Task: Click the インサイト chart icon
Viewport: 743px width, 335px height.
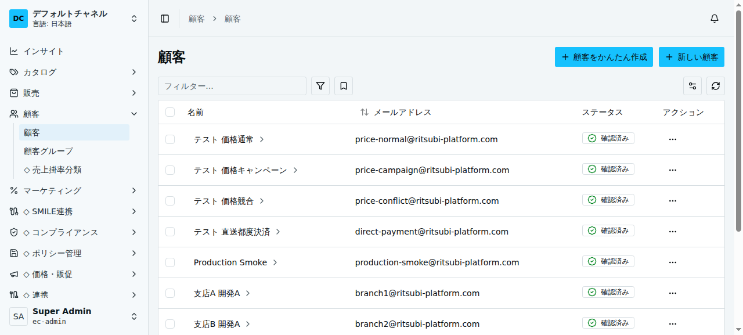Action: pyautogui.click(x=14, y=51)
